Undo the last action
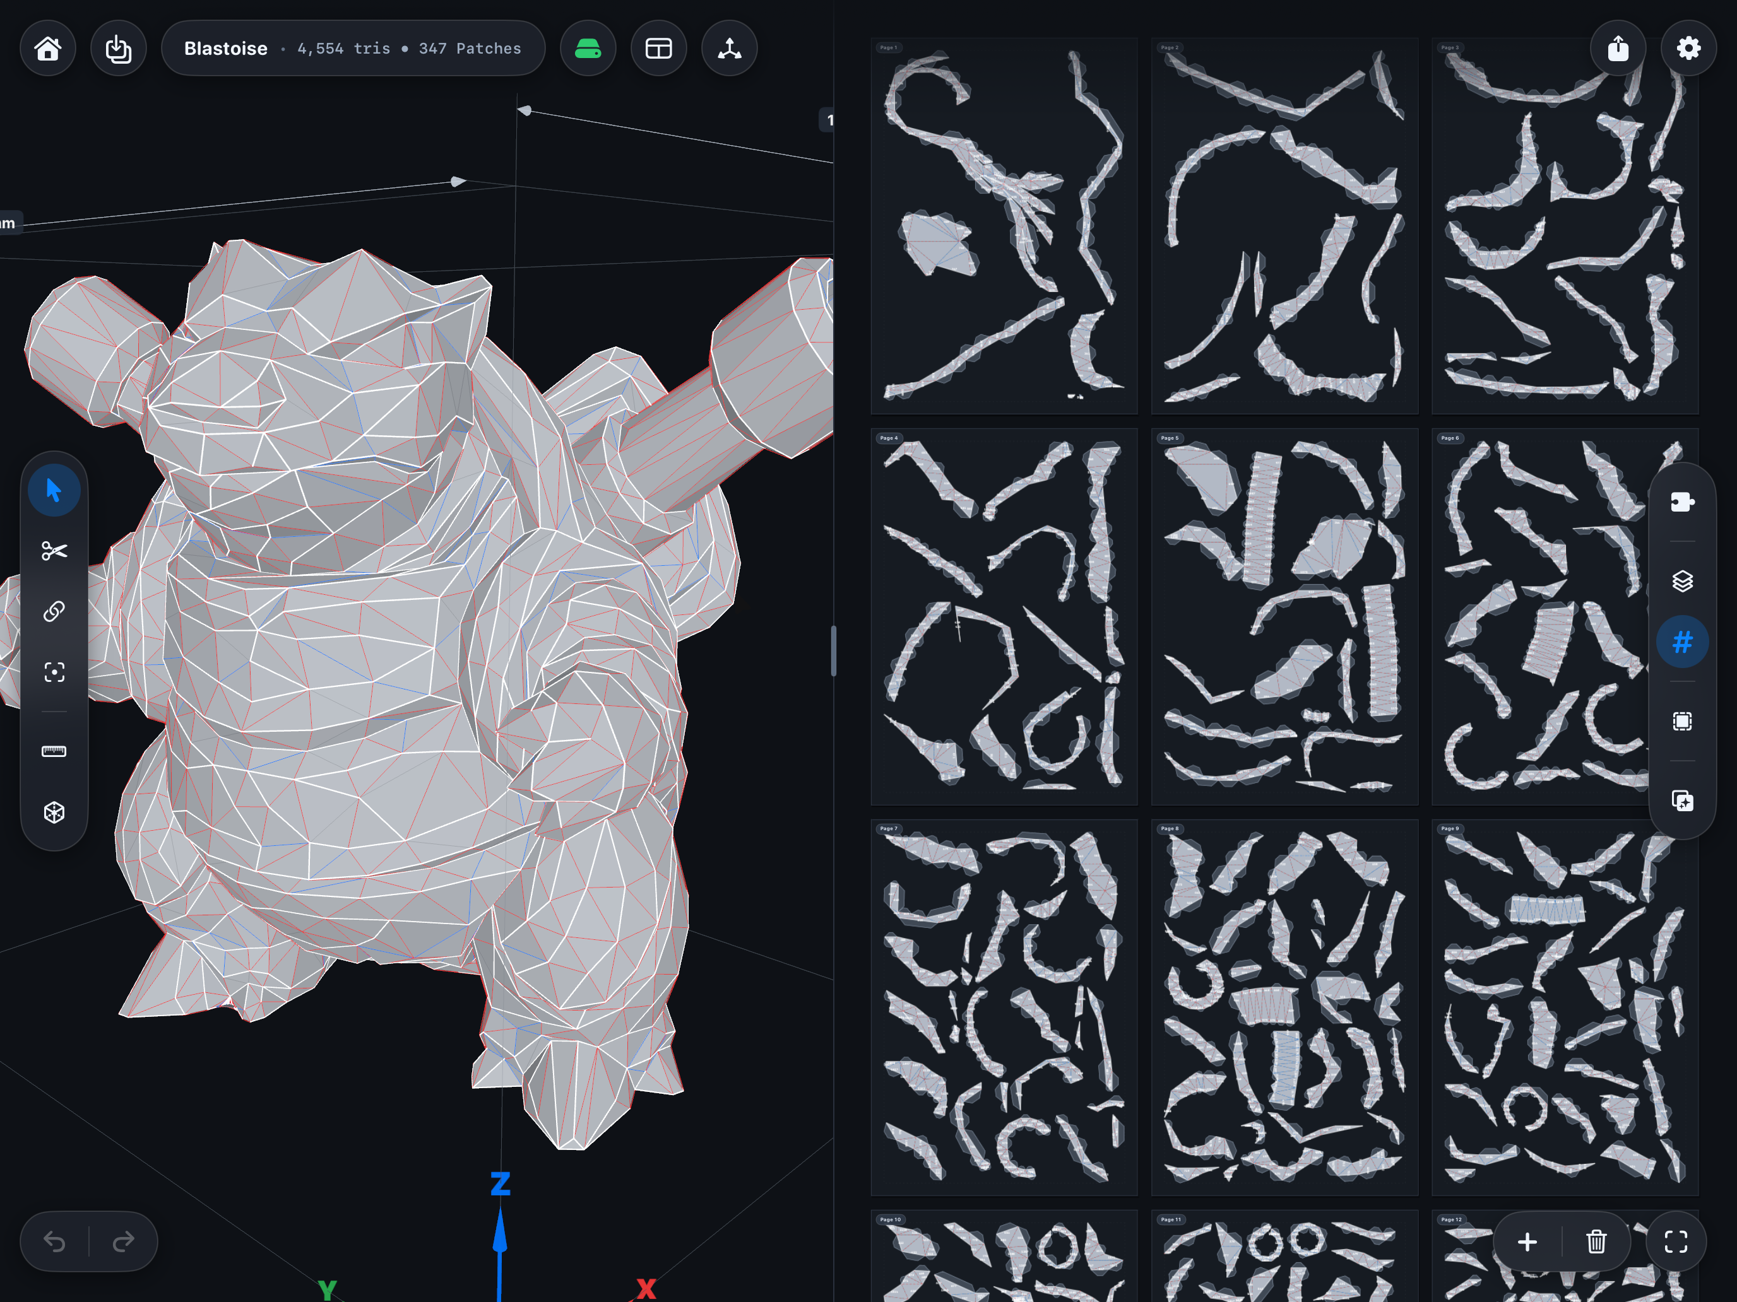 click(x=54, y=1241)
